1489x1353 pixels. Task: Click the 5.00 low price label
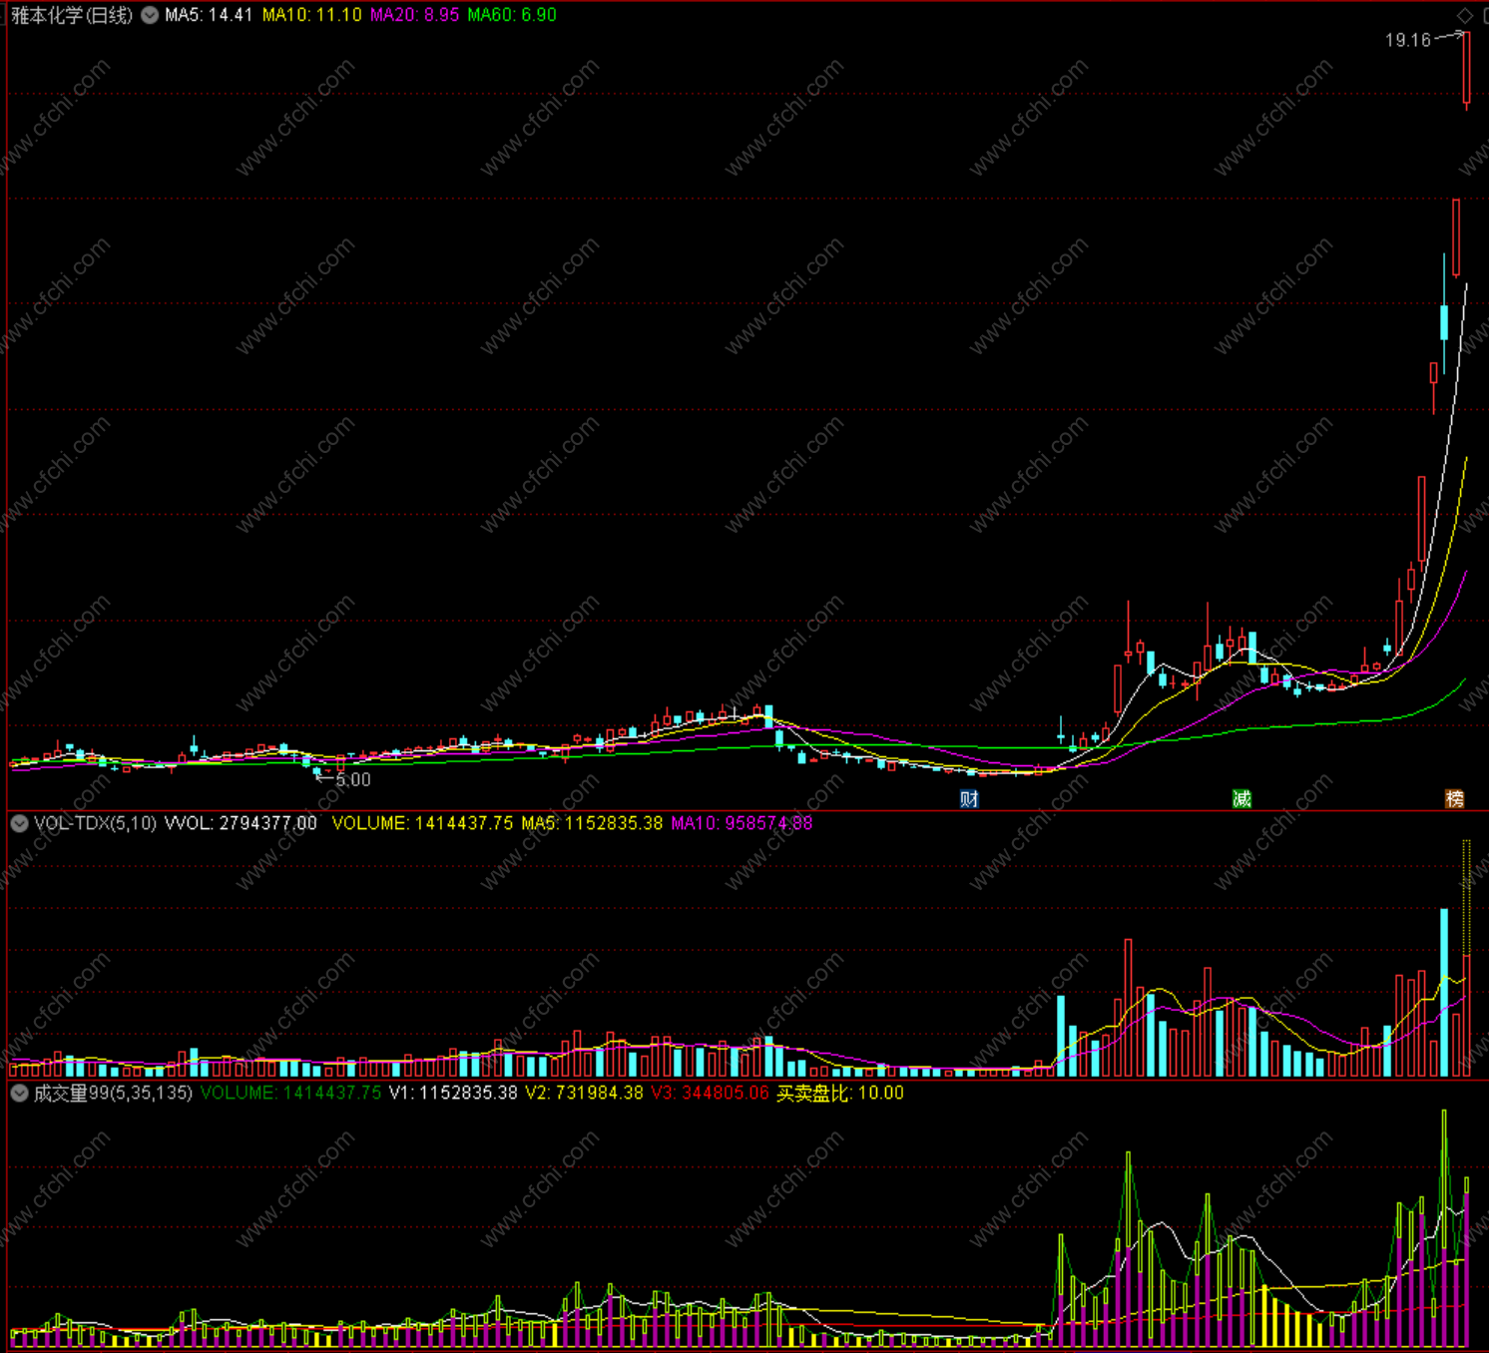(x=353, y=779)
